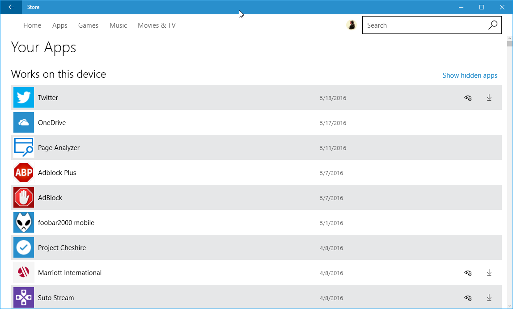This screenshot has height=309, width=513.
Task: Select the Page Analyzer app name
Action: coord(59,148)
